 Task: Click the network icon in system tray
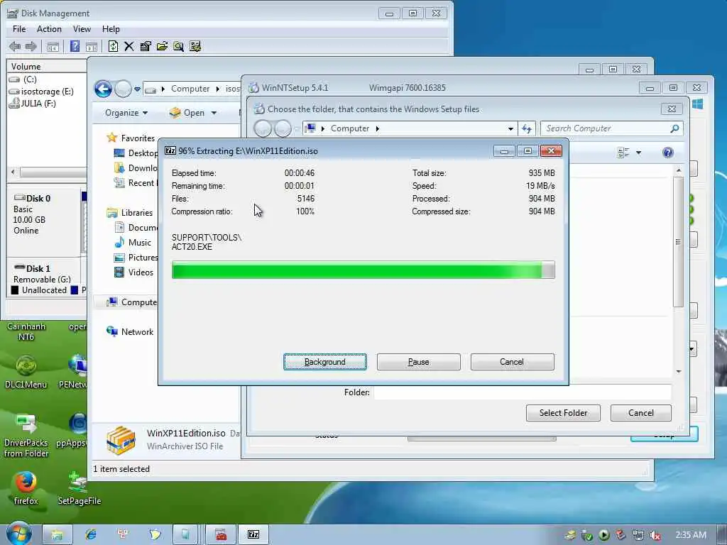(638, 535)
